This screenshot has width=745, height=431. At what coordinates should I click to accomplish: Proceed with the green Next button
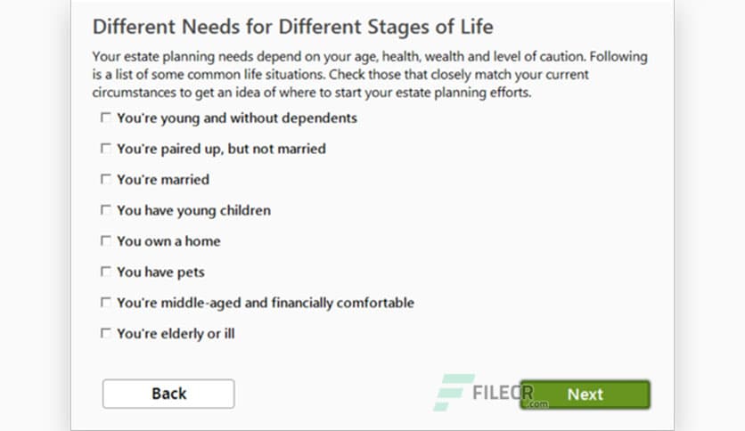(585, 394)
